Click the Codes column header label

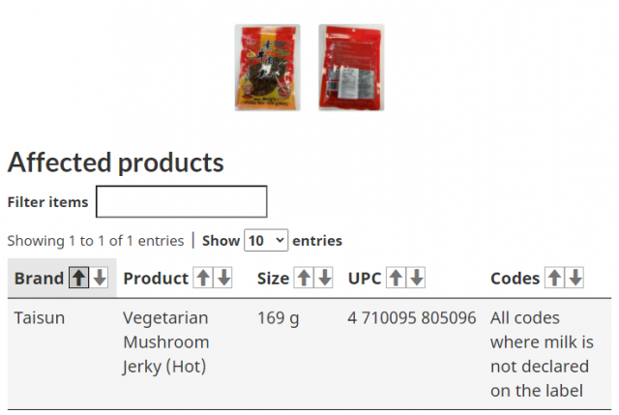(x=515, y=279)
